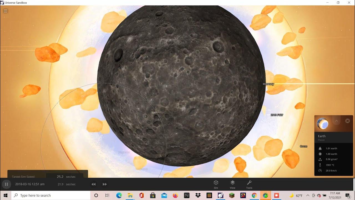Viewport: 355px width, 200px height.
Task: Open taskbar clock showing 7:17 AM
Action: click(x=336, y=195)
